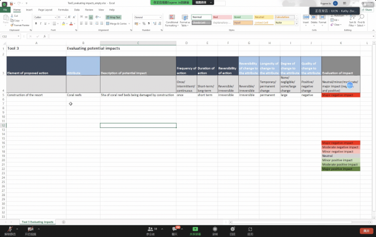Open the Formulas ribbon tab
The image size is (376, 237).
pos(63,10)
